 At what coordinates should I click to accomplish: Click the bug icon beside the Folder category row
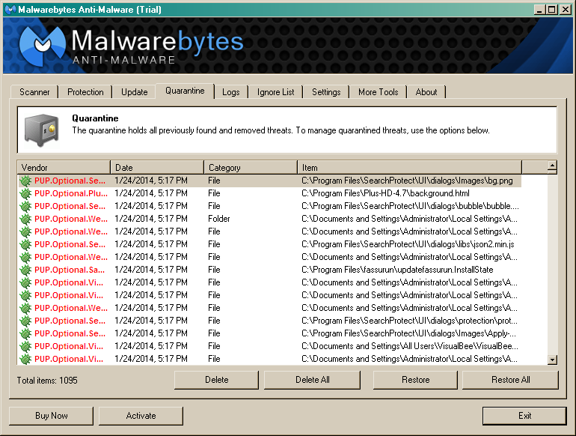click(25, 219)
